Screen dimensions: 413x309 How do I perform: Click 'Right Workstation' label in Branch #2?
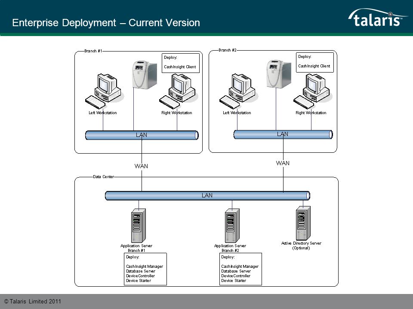(311, 113)
